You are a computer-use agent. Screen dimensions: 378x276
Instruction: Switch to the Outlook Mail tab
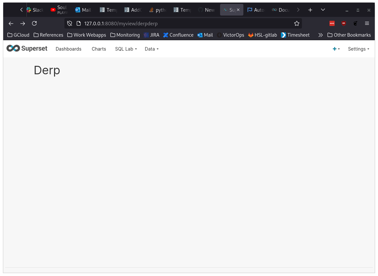pos(83,10)
